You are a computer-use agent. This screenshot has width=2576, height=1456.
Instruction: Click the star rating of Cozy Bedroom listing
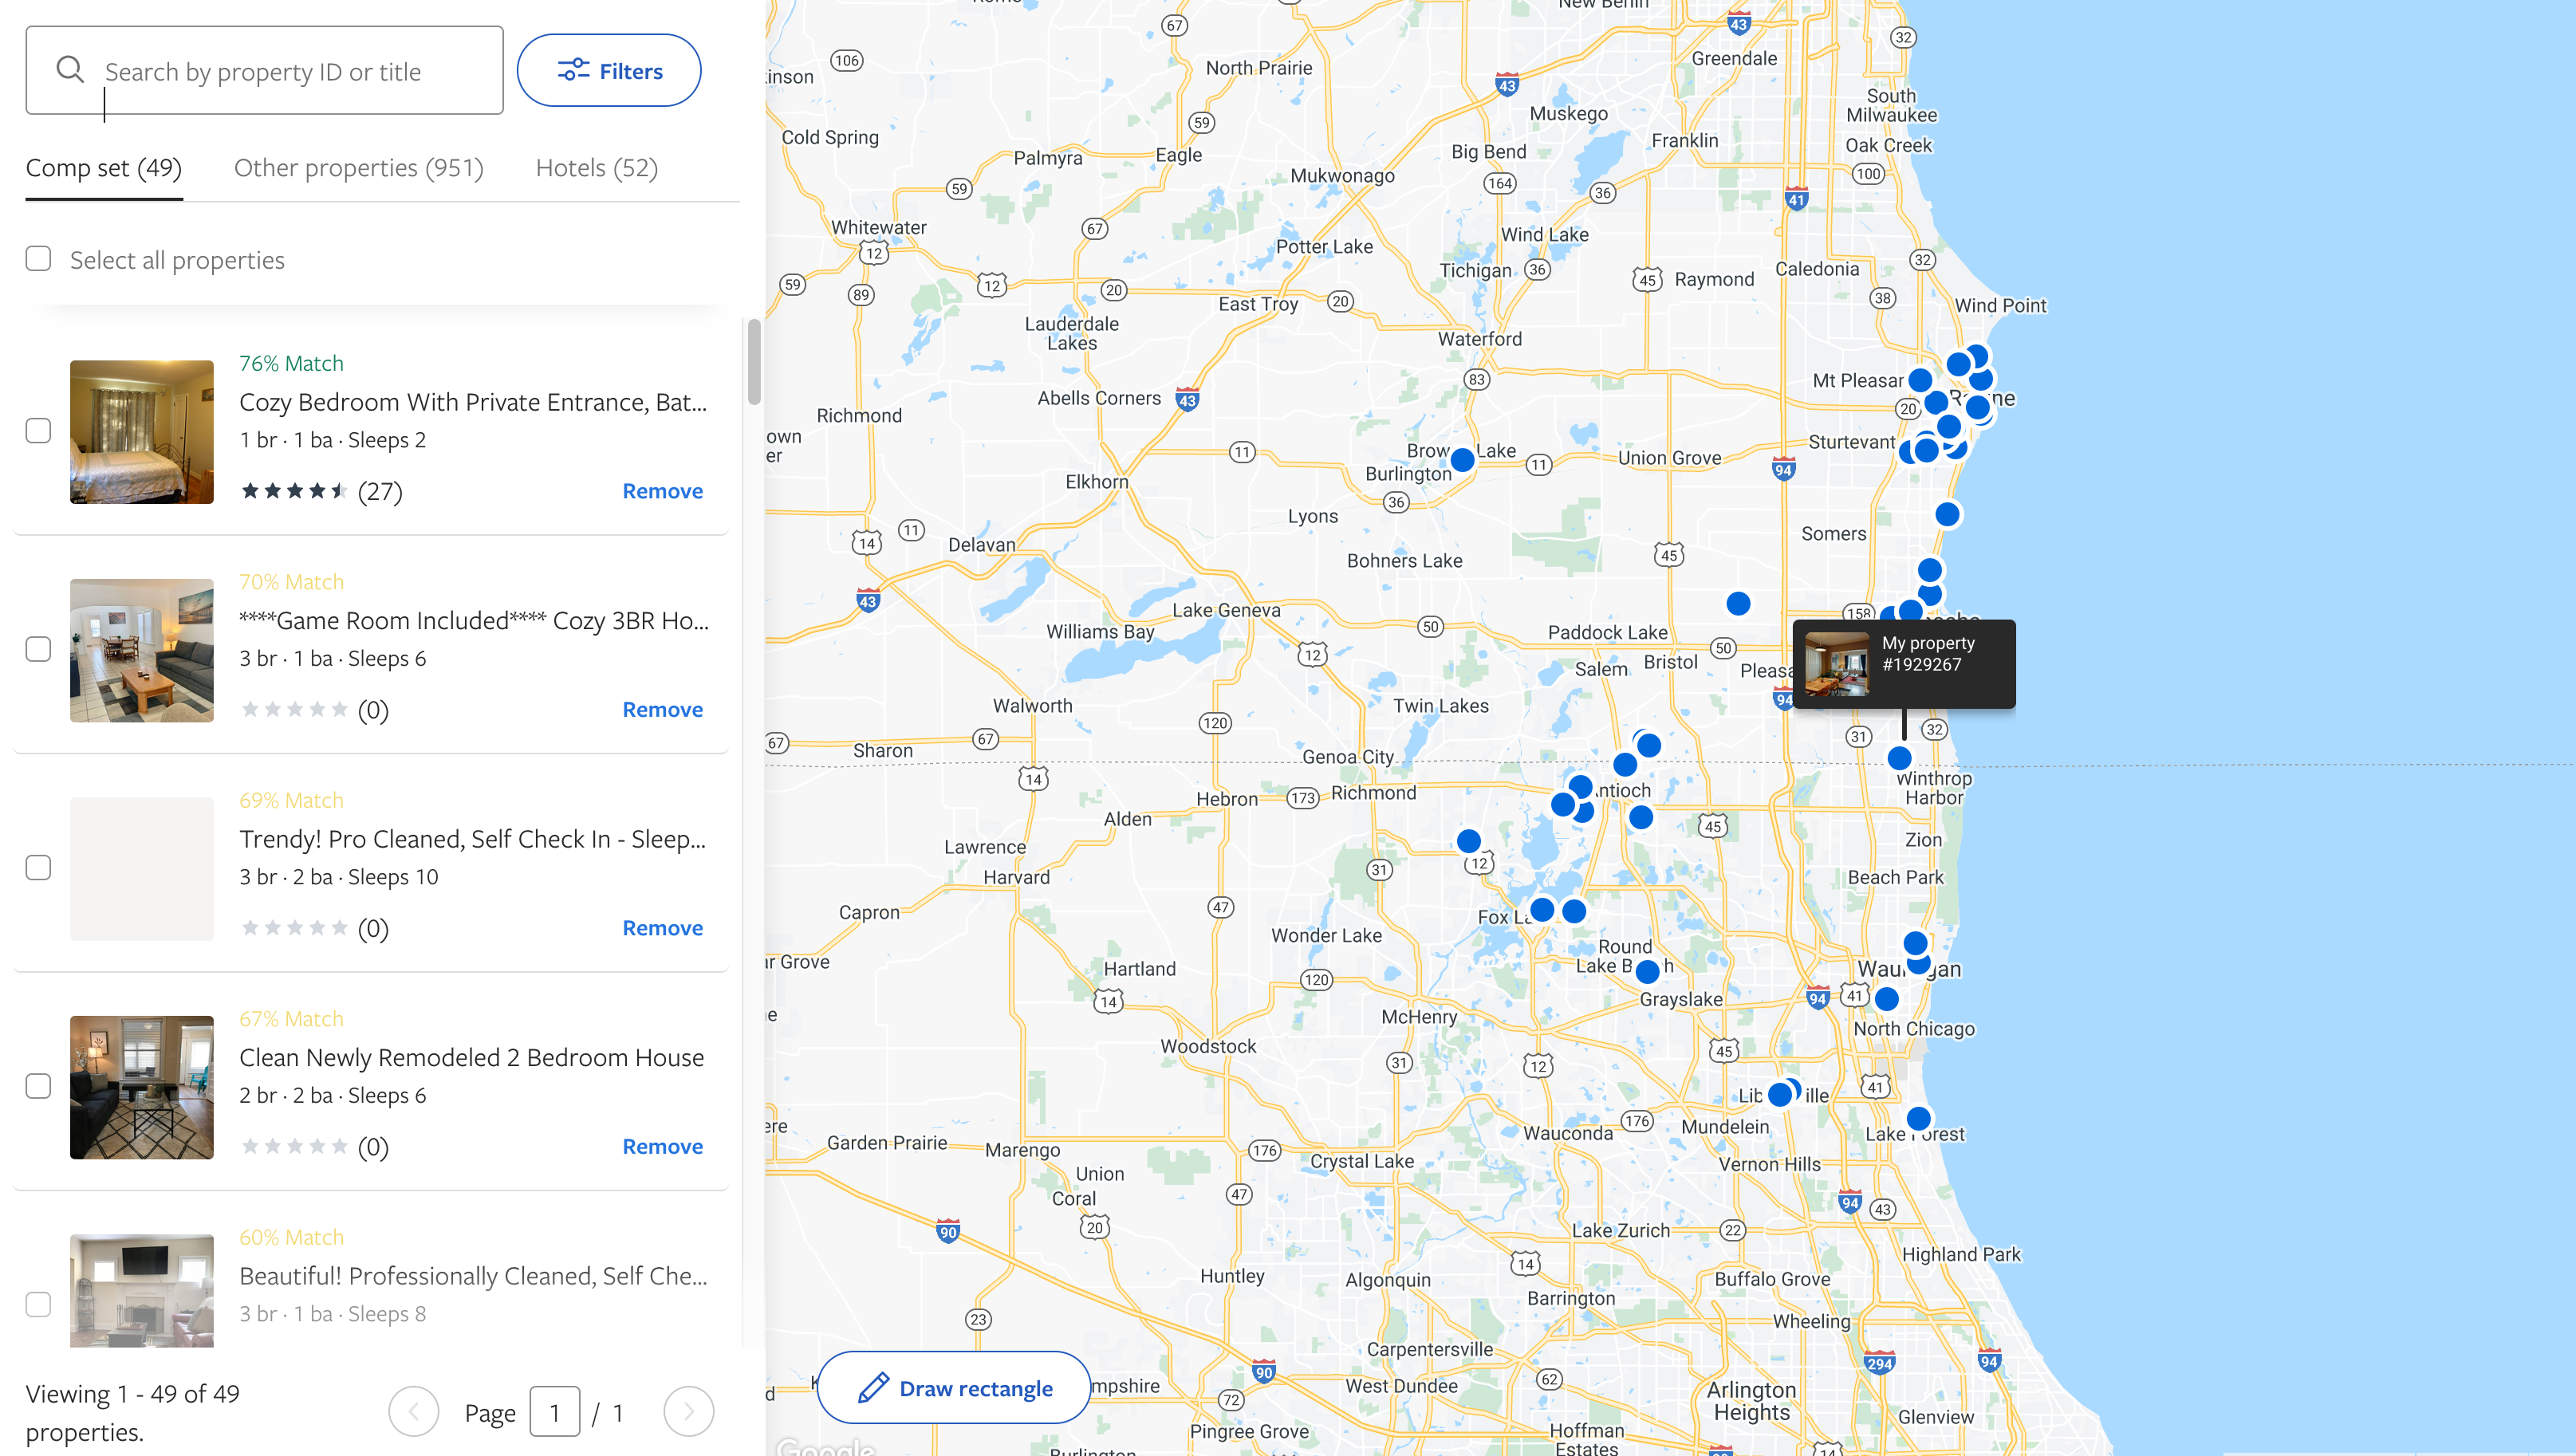coord(294,491)
